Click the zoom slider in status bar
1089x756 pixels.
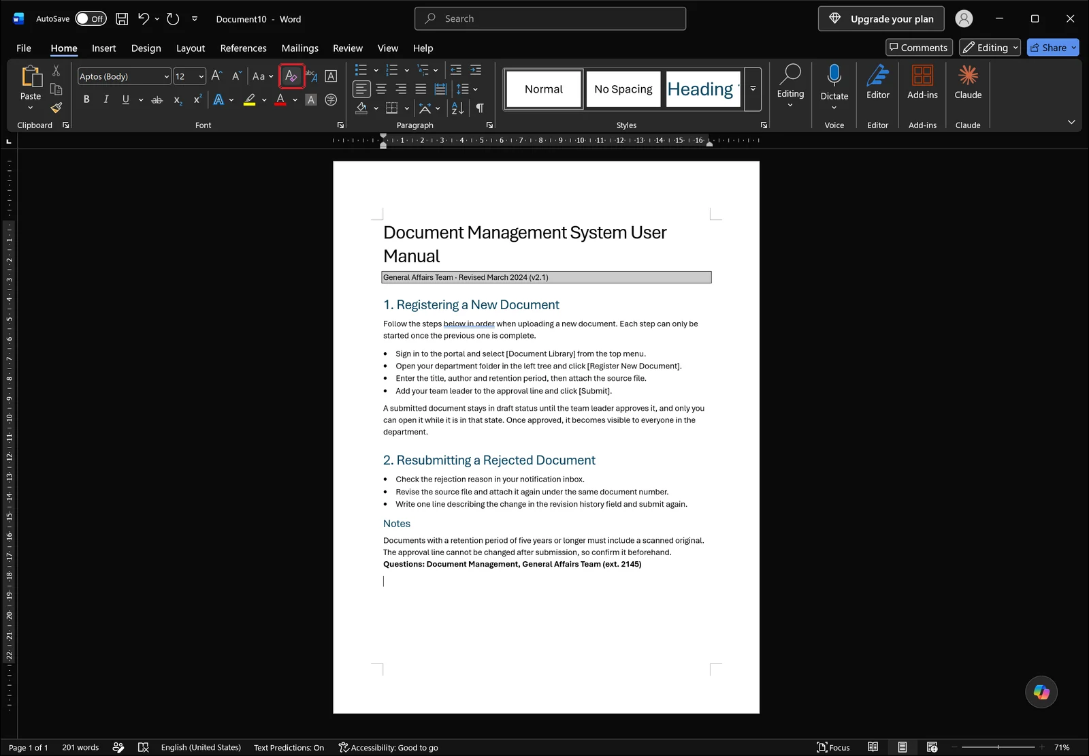click(998, 747)
